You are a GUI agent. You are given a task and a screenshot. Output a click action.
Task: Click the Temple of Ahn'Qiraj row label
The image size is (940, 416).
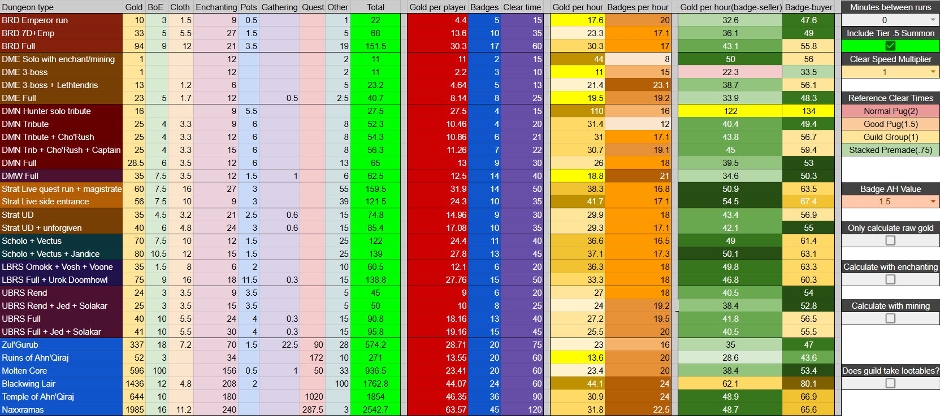[61, 397]
